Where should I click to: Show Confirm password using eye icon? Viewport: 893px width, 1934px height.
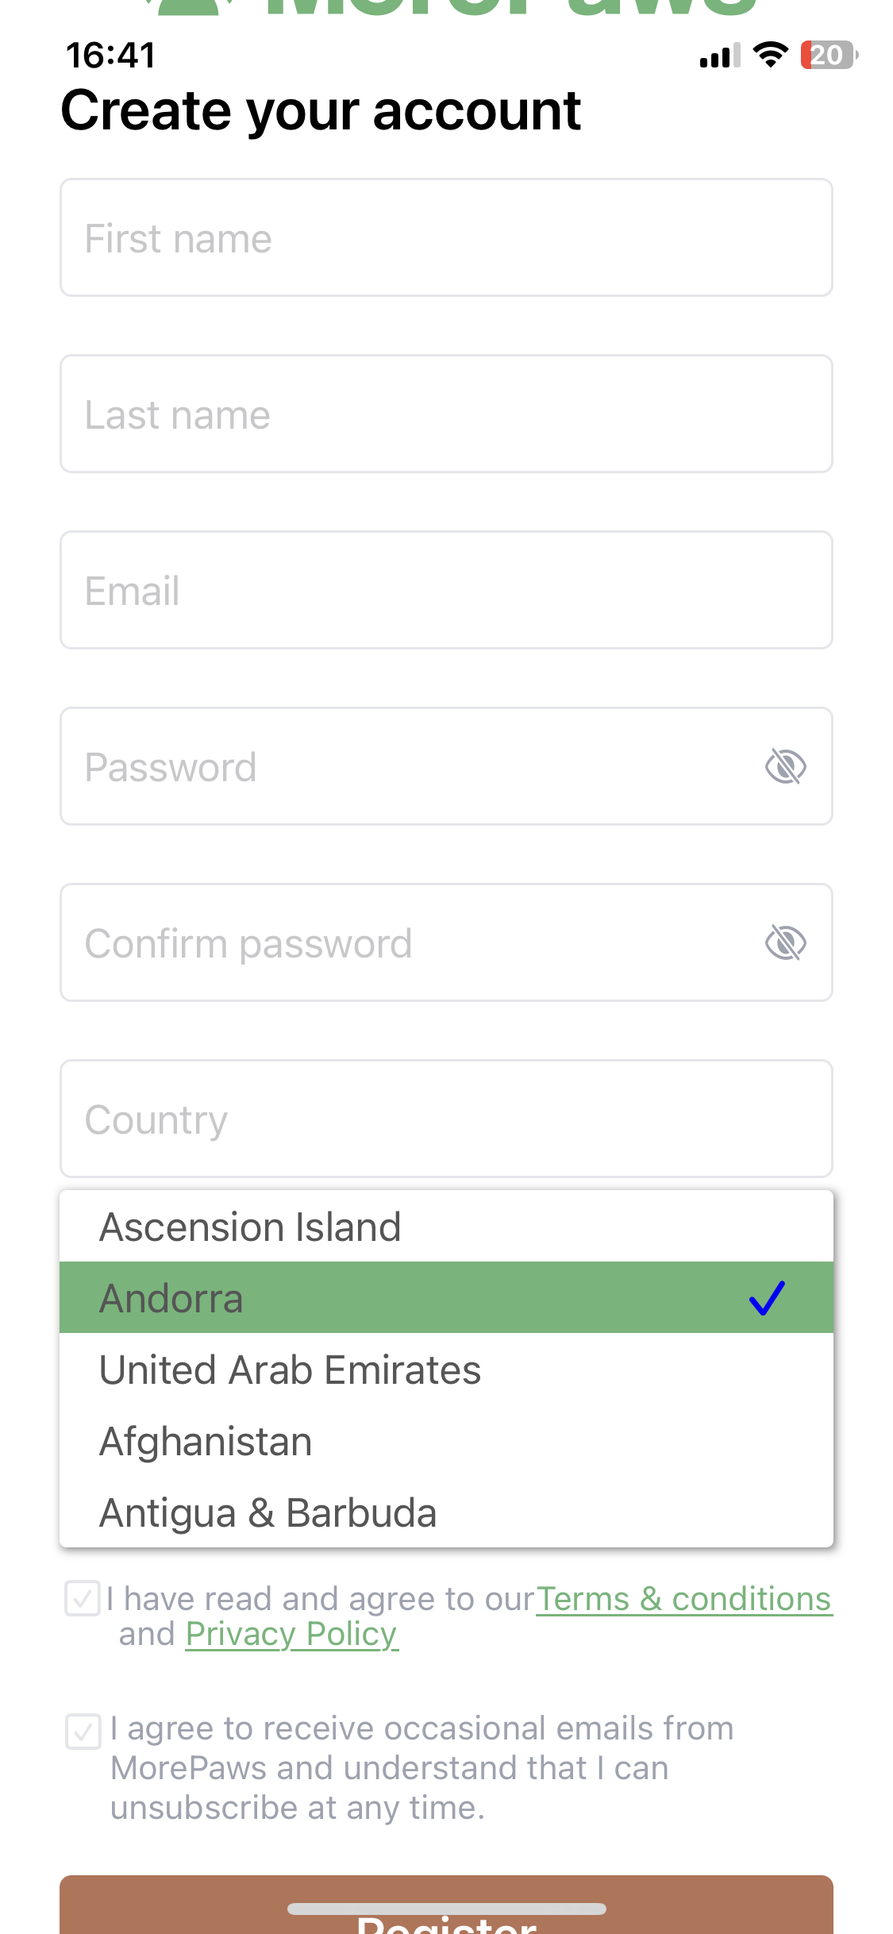pyautogui.click(x=785, y=943)
